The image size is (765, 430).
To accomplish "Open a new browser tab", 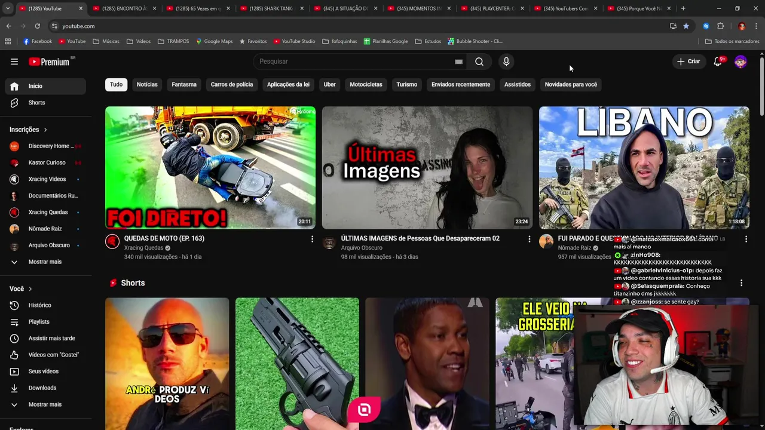I will 683,8.
